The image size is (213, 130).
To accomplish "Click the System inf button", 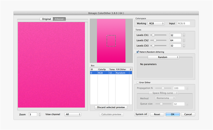I will click(x=141, y=114).
